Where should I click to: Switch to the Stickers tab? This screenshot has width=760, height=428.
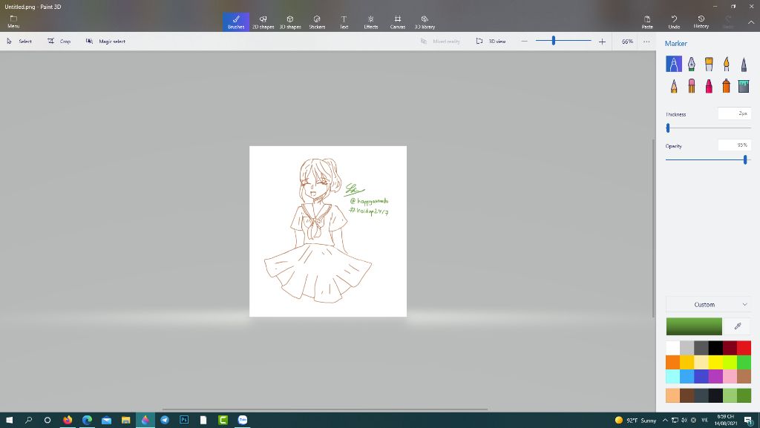[317, 21]
